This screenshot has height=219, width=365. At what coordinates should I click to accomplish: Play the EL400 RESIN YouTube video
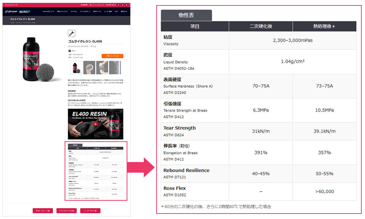point(95,124)
